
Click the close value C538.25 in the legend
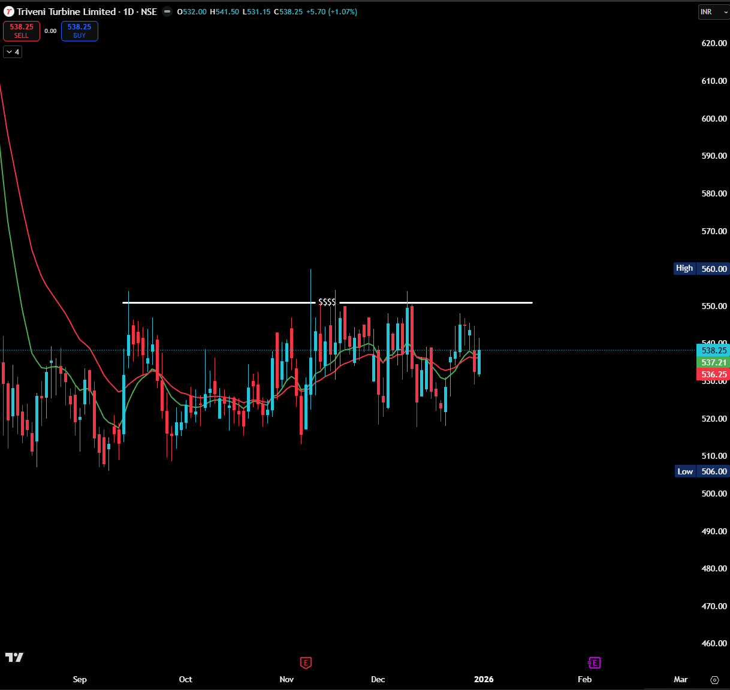pos(288,12)
